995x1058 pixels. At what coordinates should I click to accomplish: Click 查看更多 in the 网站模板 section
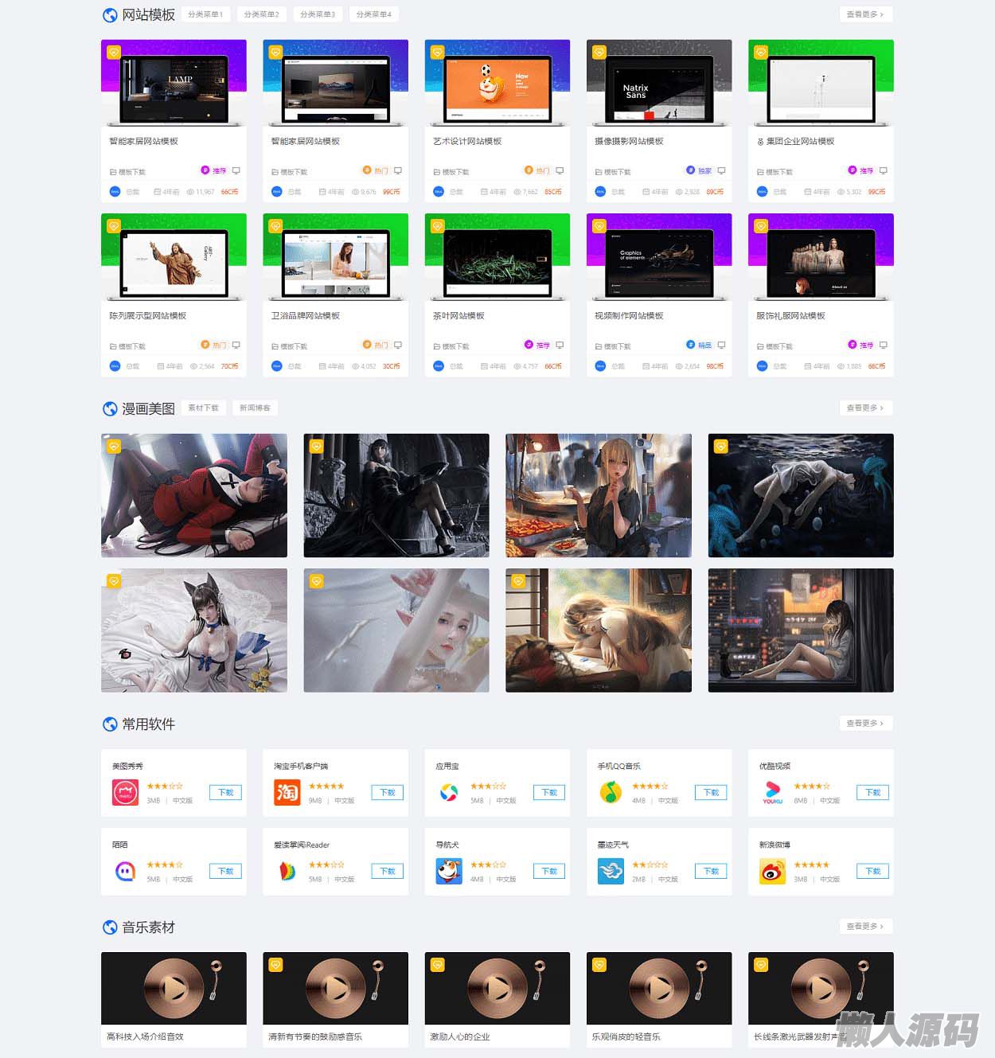coord(865,14)
